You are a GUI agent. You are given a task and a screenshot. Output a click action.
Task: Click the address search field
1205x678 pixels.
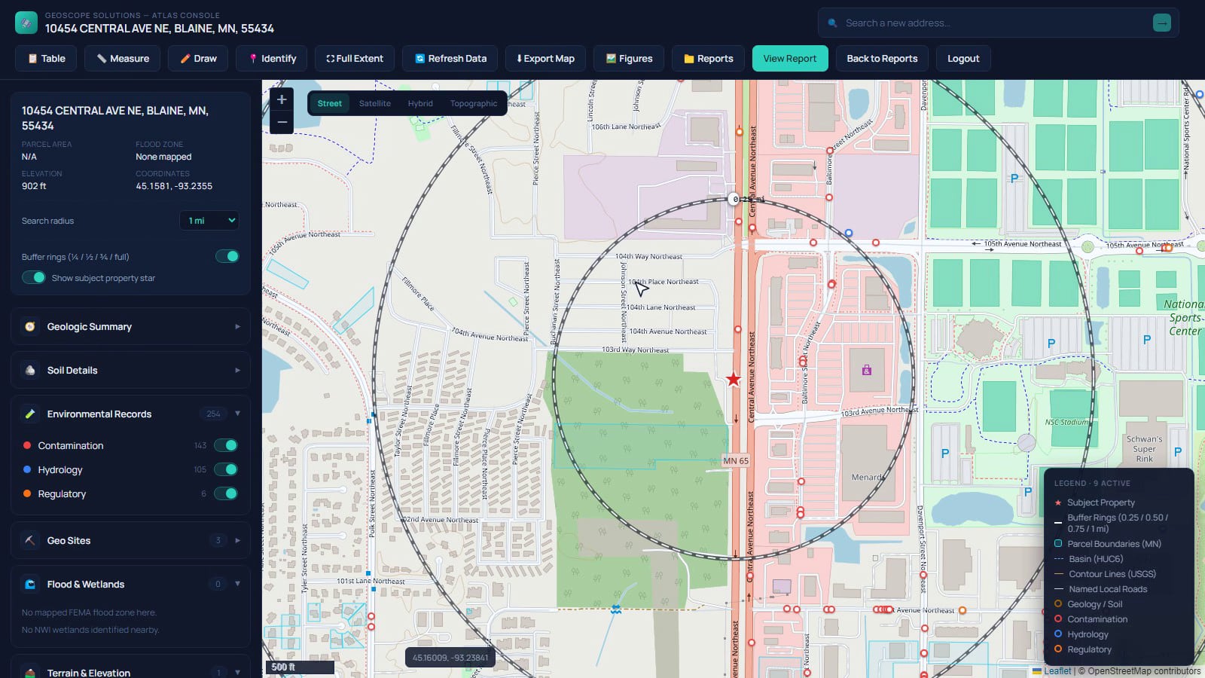(x=994, y=23)
